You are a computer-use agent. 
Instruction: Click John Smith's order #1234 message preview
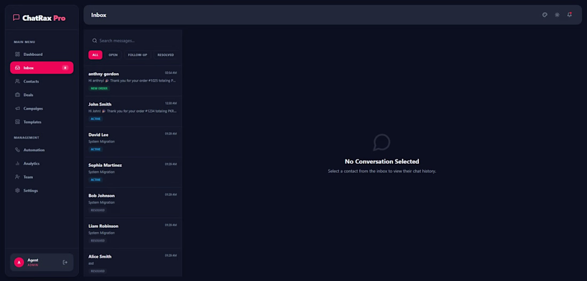132,111
